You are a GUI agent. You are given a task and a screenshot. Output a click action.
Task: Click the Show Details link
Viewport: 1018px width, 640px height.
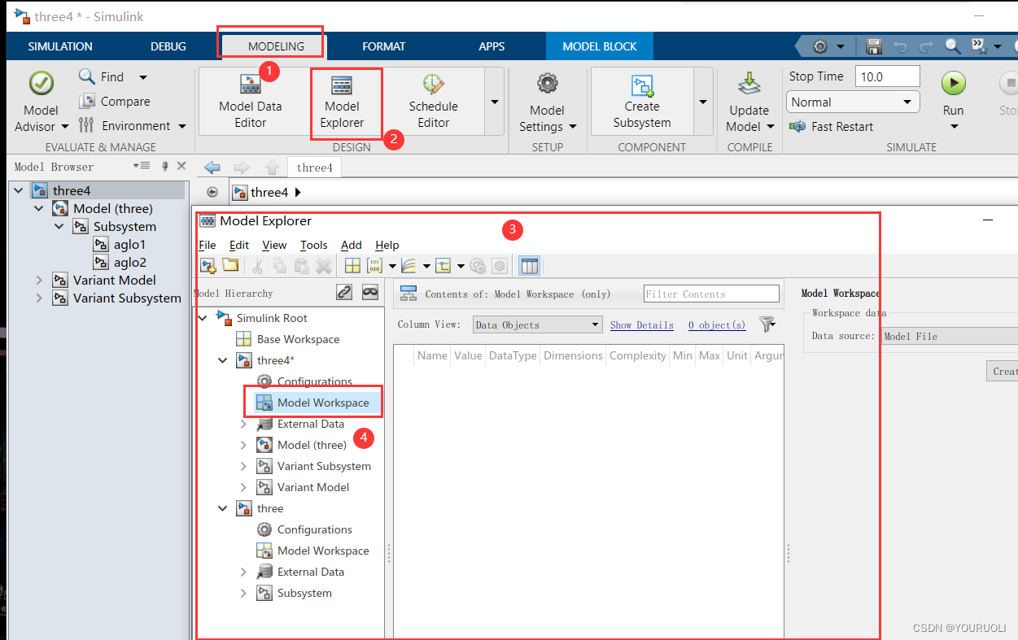pos(642,324)
